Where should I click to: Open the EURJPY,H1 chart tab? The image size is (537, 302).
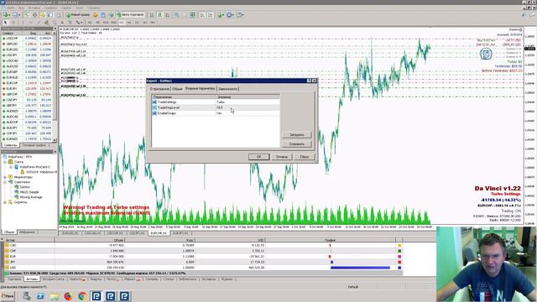pyautogui.click(x=180, y=233)
